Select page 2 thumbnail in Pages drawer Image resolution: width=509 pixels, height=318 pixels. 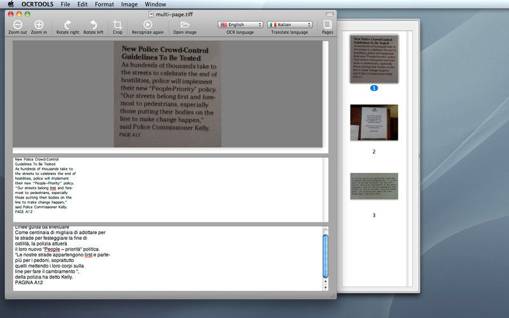point(374,122)
